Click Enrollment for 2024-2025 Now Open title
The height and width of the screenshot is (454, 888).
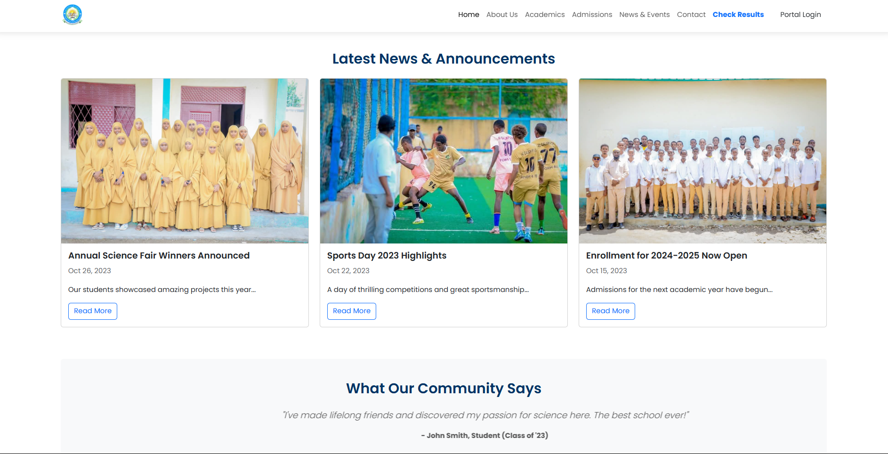click(x=666, y=255)
